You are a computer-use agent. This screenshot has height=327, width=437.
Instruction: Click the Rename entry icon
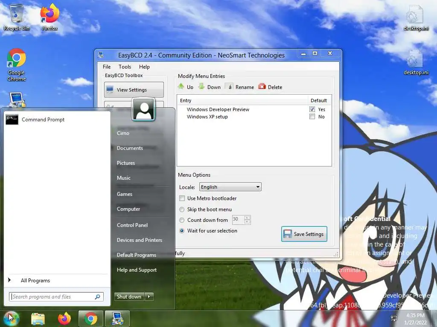pyautogui.click(x=229, y=87)
